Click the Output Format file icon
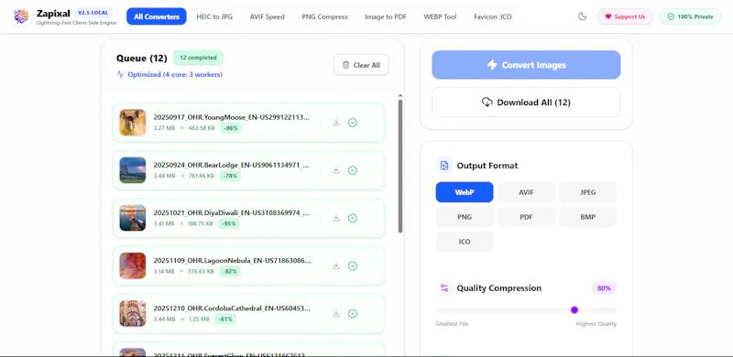 pos(444,166)
